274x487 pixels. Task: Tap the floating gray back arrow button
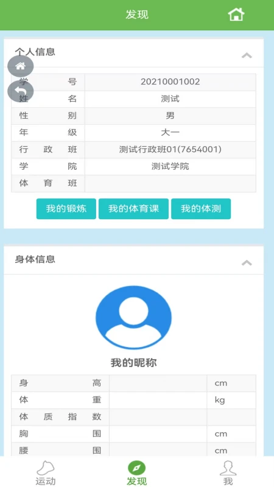21,91
